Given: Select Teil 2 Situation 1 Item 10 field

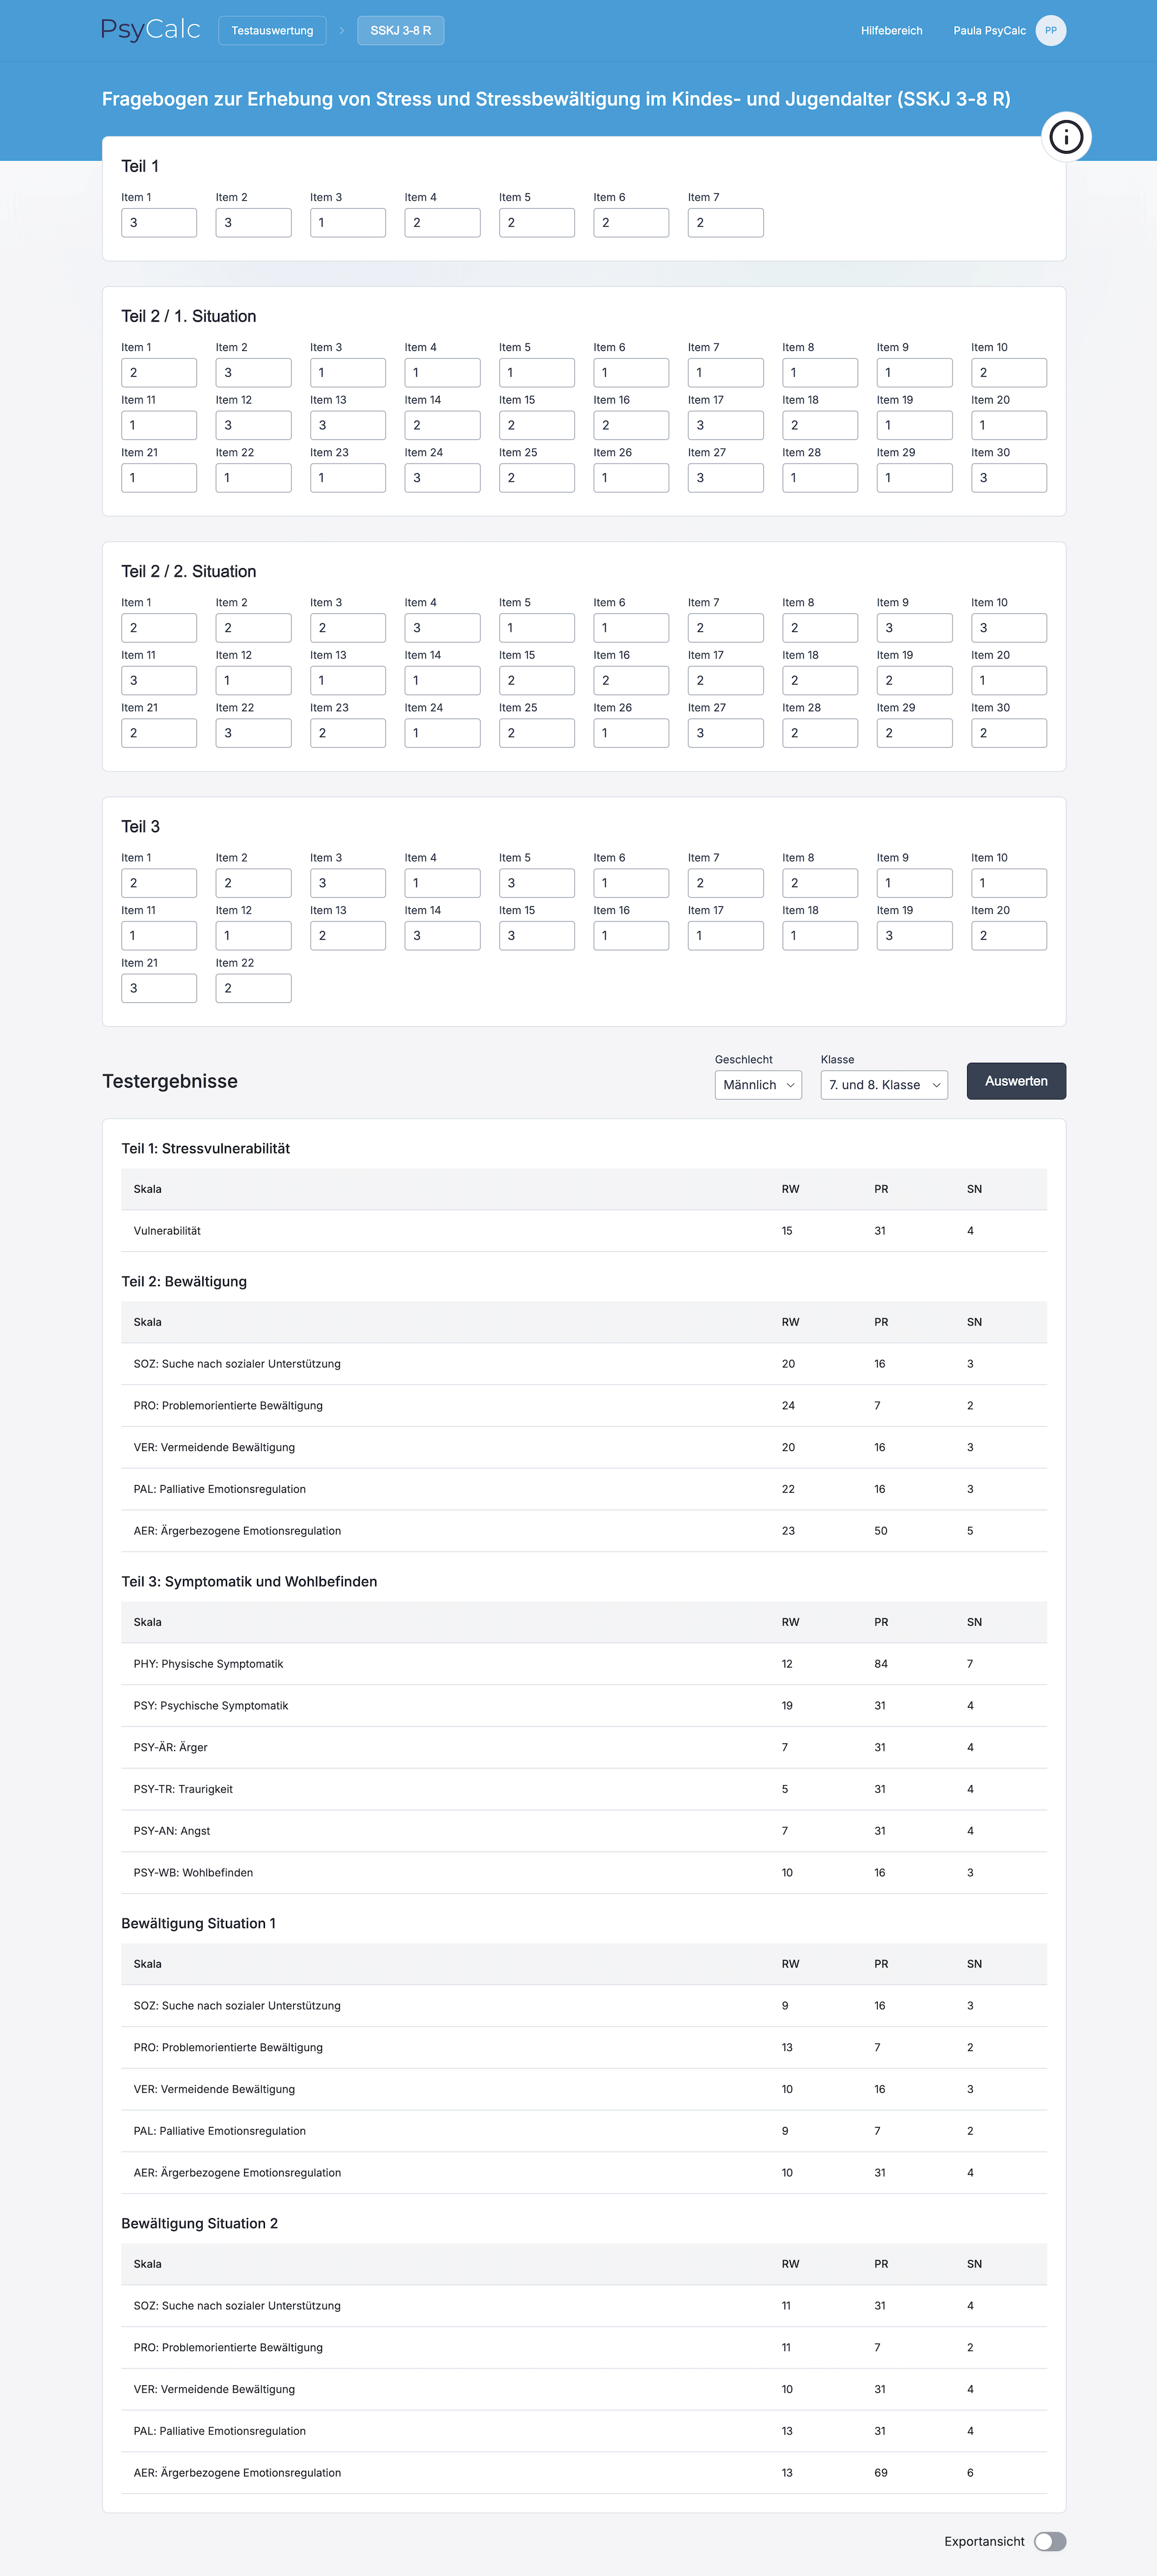Looking at the screenshot, I should (1008, 373).
